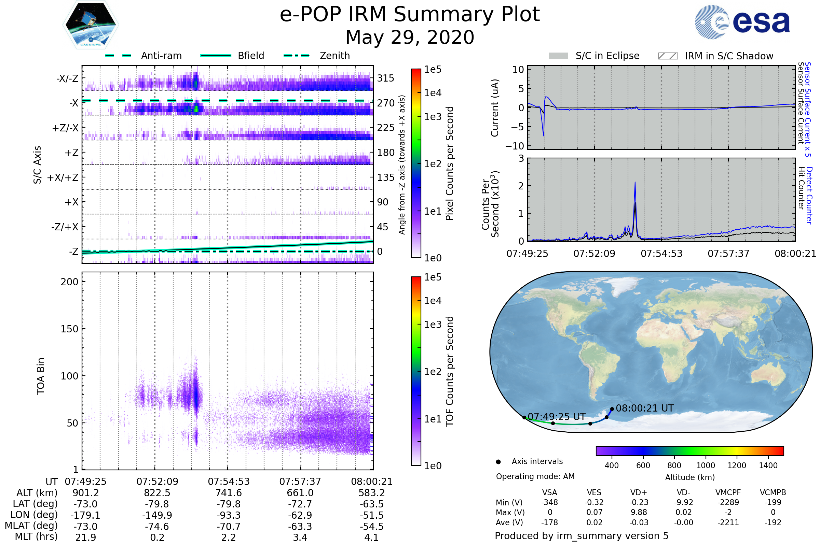Click the Zenith dash-dot legend line

click(x=296, y=56)
